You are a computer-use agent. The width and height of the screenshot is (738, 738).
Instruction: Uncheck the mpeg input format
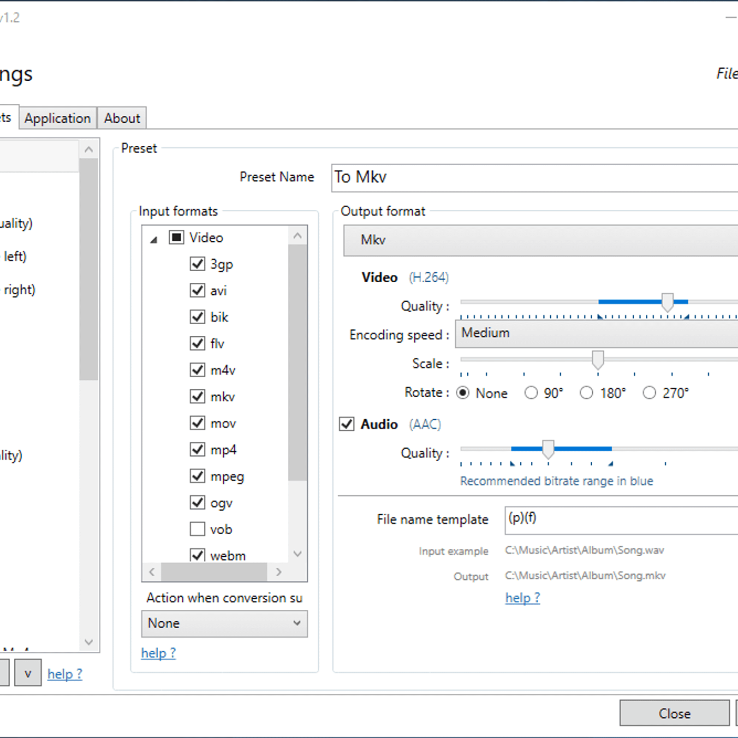click(x=197, y=476)
